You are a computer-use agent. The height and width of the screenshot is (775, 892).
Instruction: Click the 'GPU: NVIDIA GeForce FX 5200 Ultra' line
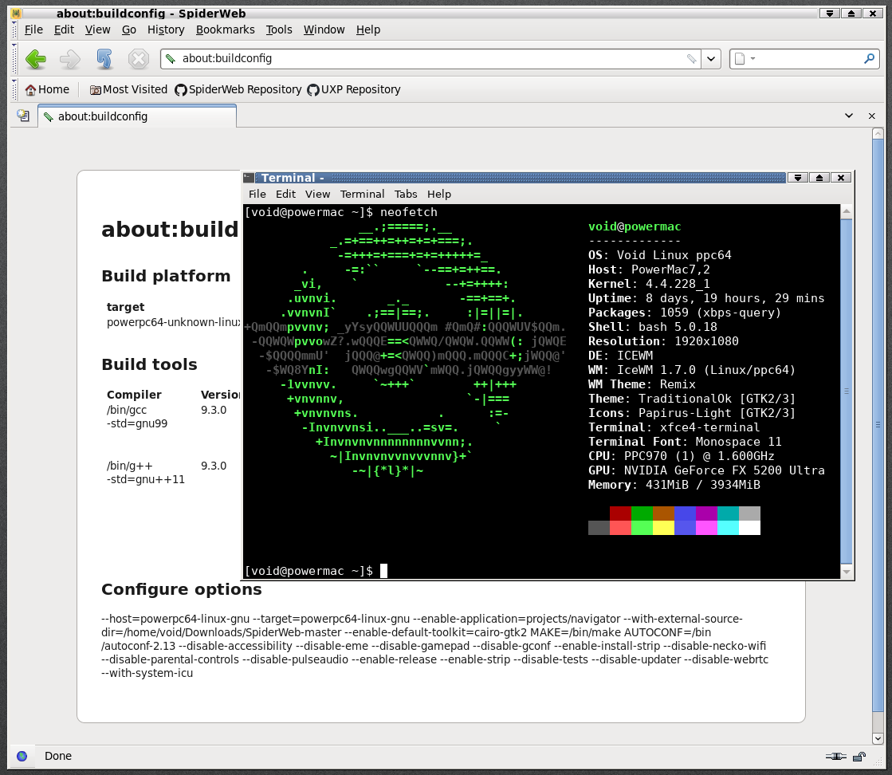click(x=706, y=470)
